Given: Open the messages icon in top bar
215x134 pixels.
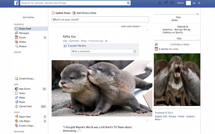Looking at the screenshot, I should pos(166,3).
